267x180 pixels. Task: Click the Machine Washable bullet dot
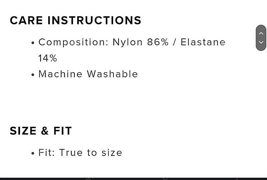33,75
